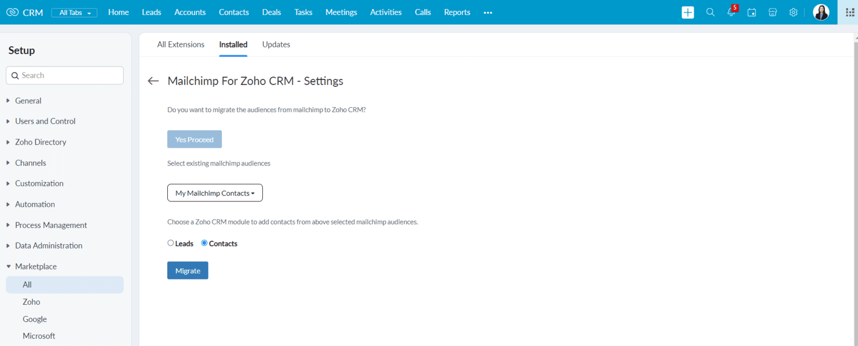Open the setup gear icon
Image resolution: width=858 pixels, height=346 pixels.
(793, 12)
